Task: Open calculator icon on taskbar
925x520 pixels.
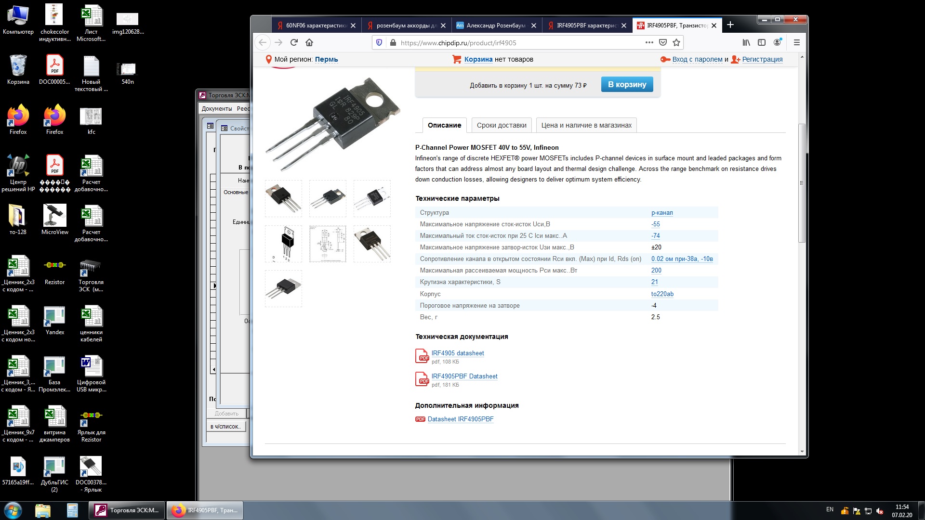Action: coord(72,510)
